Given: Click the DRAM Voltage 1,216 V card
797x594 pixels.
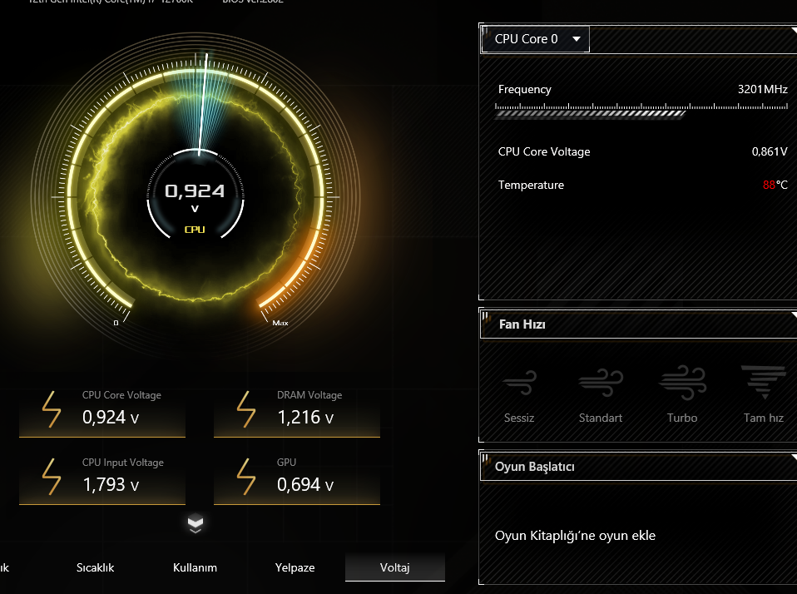Looking at the screenshot, I should point(297,412).
